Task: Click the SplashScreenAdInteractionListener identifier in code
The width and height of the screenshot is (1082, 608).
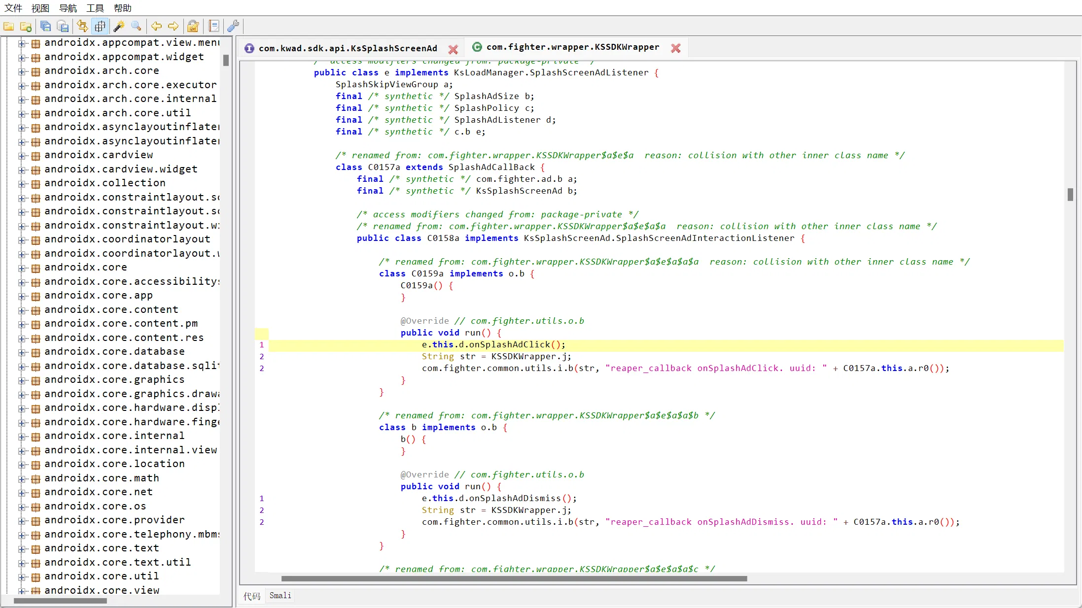Action: (x=705, y=238)
